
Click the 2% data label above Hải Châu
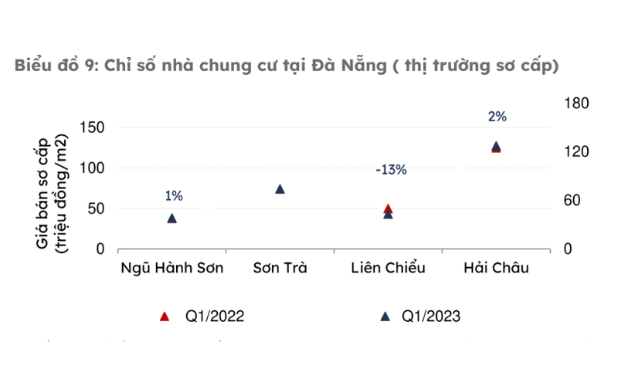tap(497, 117)
